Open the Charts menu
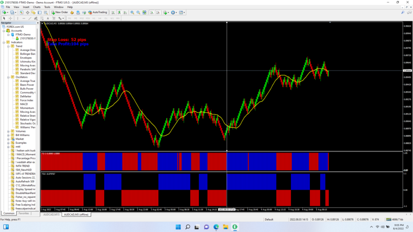The width and height of the screenshot is (413, 232). pyautogui.click(x=37, y=7)
